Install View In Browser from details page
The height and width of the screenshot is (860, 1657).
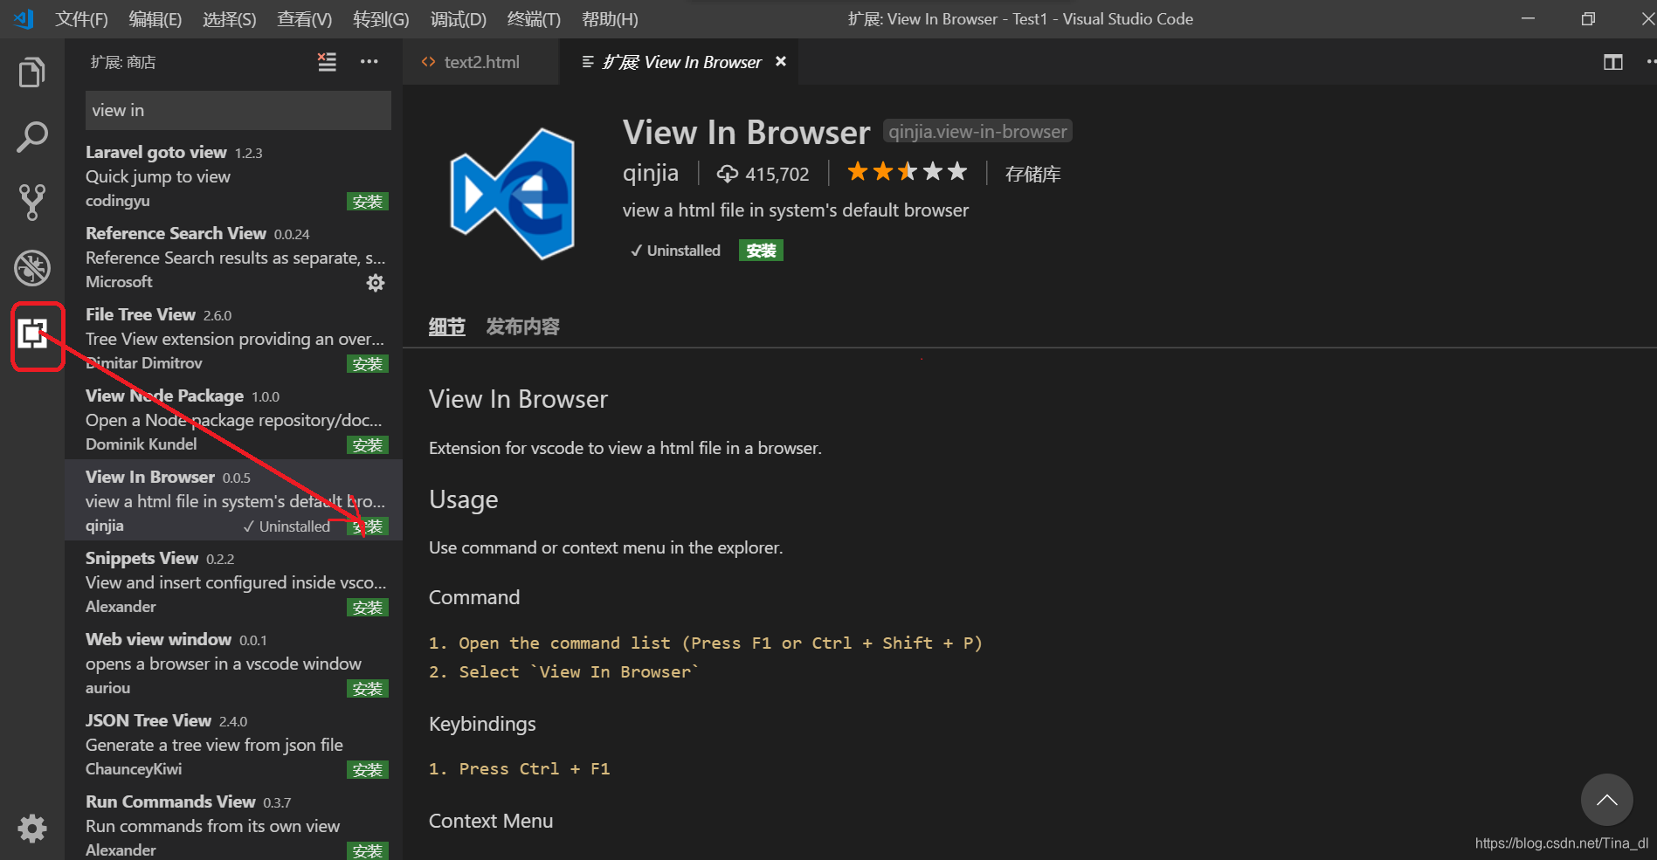point(761,251)
